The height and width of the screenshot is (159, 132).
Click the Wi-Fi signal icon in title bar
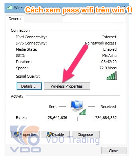pos(9,7)
